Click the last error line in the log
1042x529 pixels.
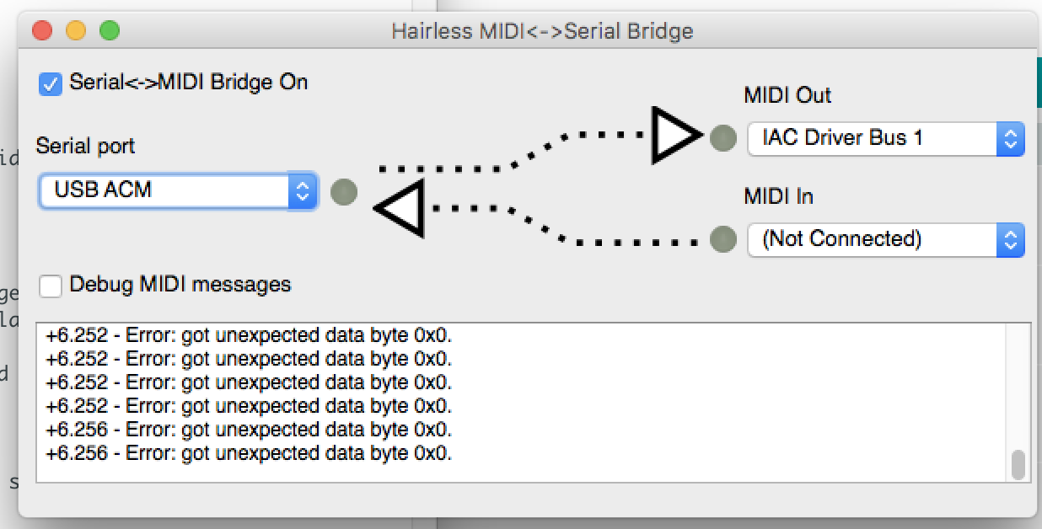250,453
